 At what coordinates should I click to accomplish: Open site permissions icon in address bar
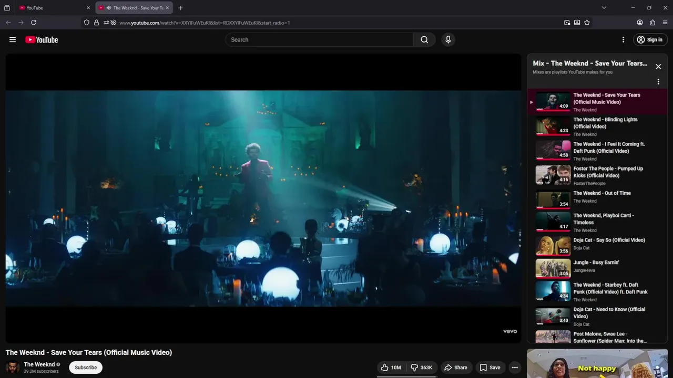tap(106, 23)
